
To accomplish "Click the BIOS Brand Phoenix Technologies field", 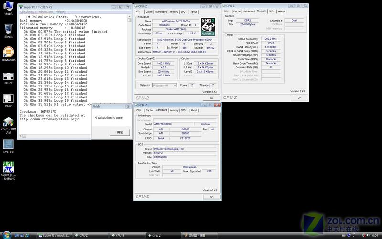I will [x=185, y=149].
